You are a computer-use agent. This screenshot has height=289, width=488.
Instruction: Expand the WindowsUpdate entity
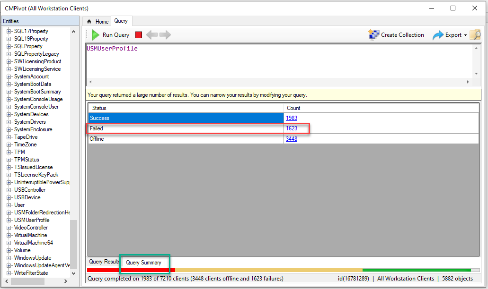tap(9, 258)
